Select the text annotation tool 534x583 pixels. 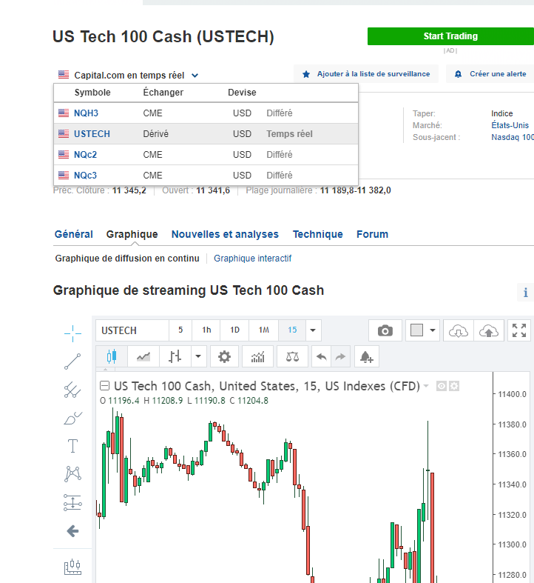click(x=72, y=446)
